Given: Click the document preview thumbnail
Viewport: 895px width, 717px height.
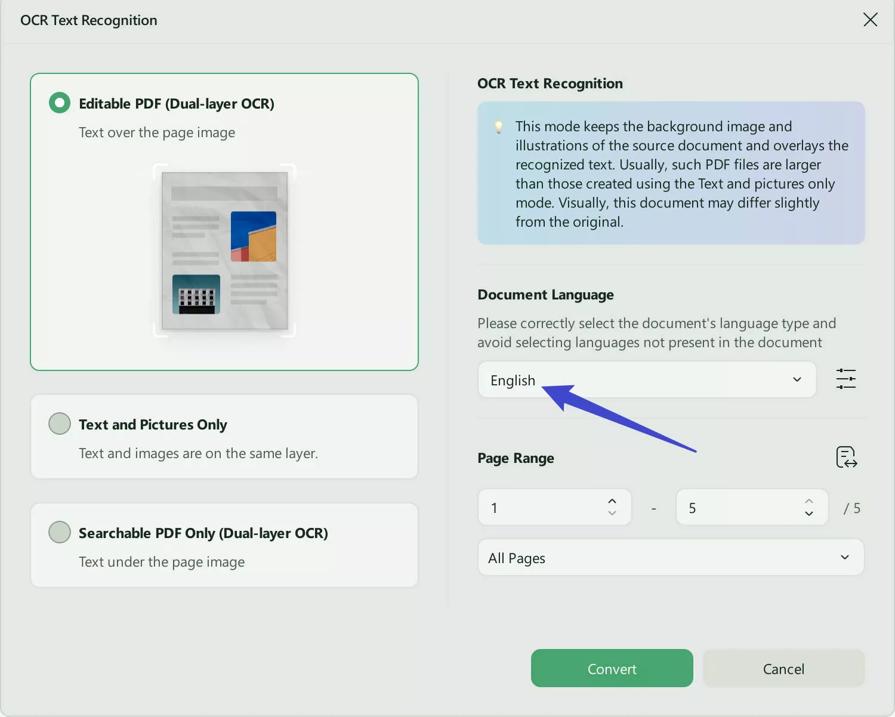Looking at the screenshot, I should point(224,251).
